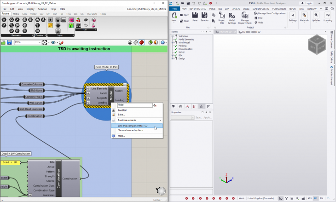Switch to the St. Base (Base) 2D view tab
The image size is (336, 202).
(x=249, y=32)
